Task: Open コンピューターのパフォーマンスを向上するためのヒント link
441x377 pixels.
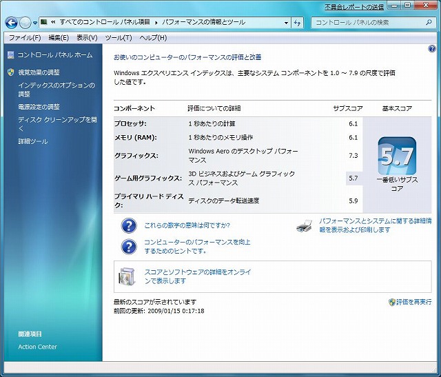Action: 197,247
